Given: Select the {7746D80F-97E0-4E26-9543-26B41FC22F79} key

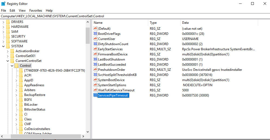Looking at the screenshot, I should click(55, 71).
